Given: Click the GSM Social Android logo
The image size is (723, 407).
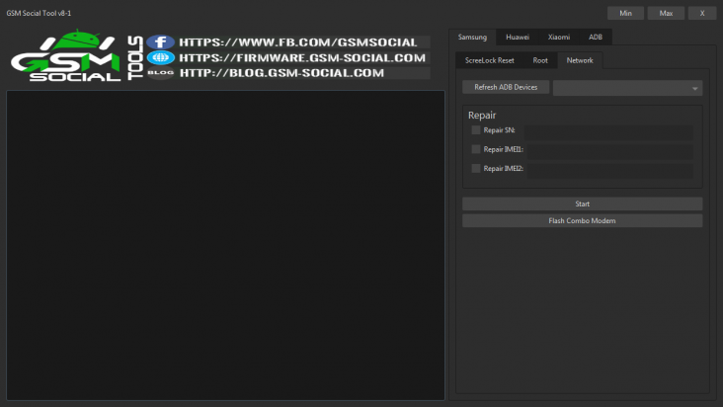Looking at the screenshot, I should click(65, 55).
